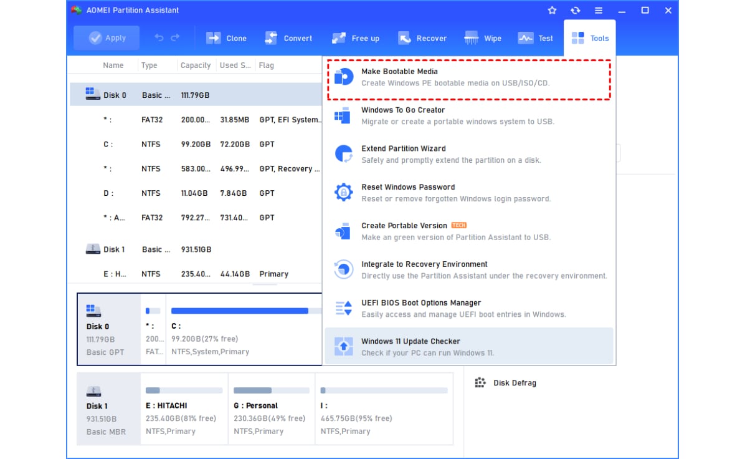Choose Integrate to Recovery Environment
The width and height of the screenshot is (745, 459).
tap(469, 269)
